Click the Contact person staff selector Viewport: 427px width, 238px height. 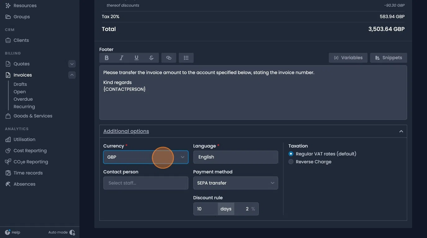click(146, 183)
